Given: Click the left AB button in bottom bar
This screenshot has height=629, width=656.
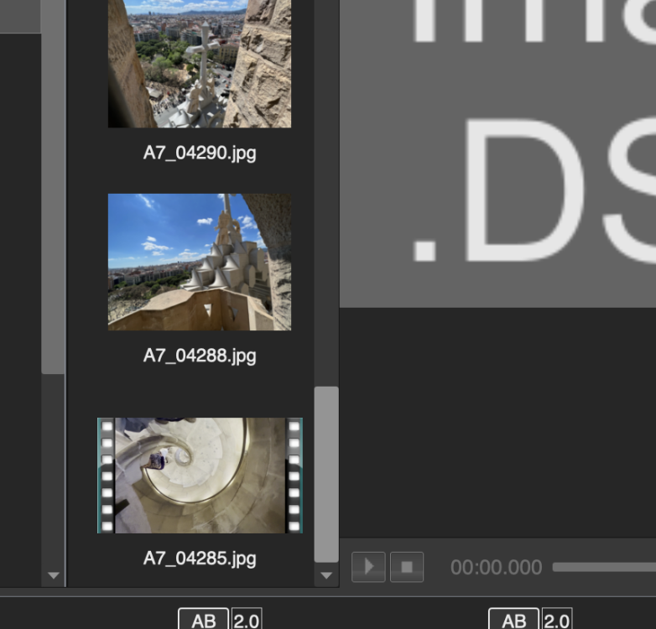Looking at the screenshot, I should 203,620.
